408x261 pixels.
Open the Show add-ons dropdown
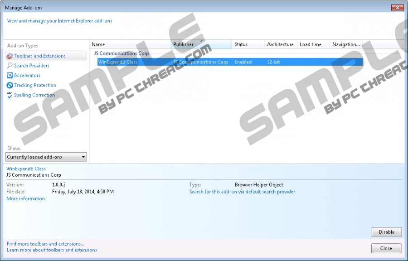(46, 157)
